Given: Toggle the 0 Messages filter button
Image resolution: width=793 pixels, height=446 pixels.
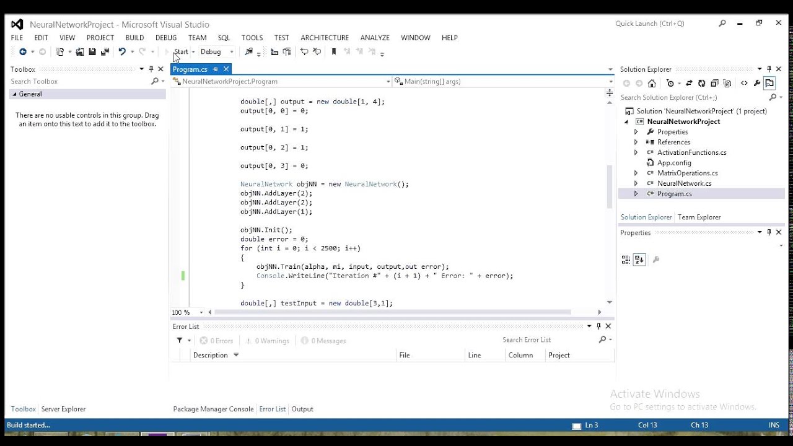Looking at the screenshot, I should (x=323, y=341).
